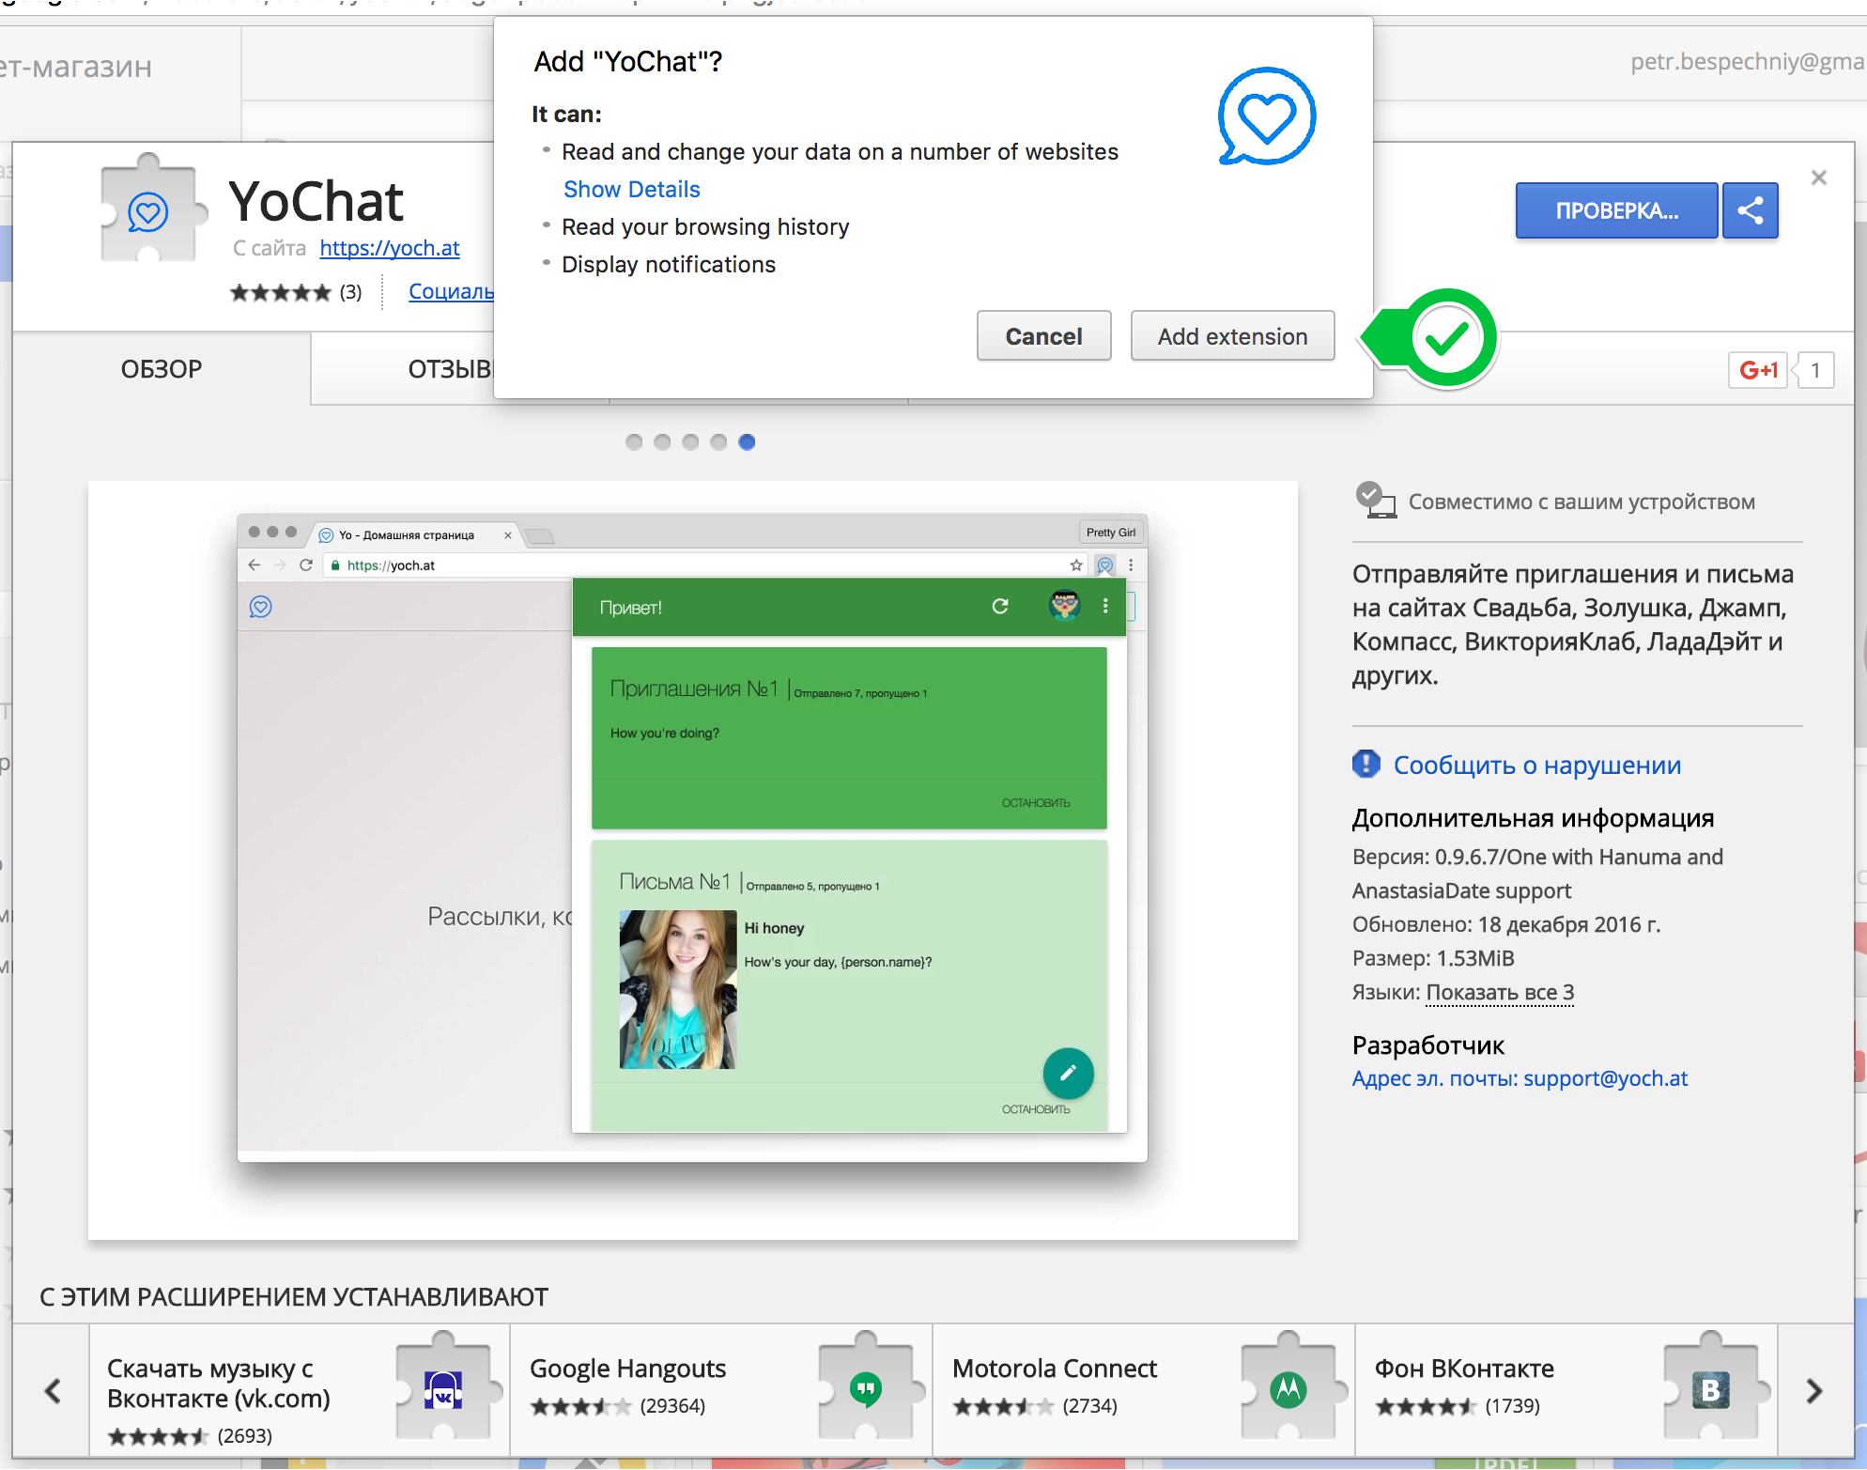The height and width of the screenshot is (1470, 1867).
Task: Click Motorola Connect rating (2734)
Action: [1035, 1406]
